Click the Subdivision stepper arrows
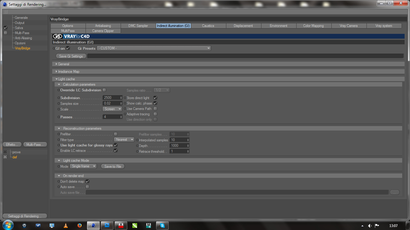This screenshot has width=410, height=230. [121, 98]
